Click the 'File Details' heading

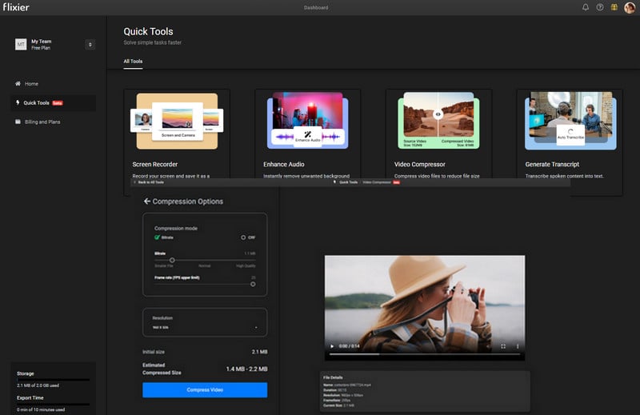click(333, 377)
